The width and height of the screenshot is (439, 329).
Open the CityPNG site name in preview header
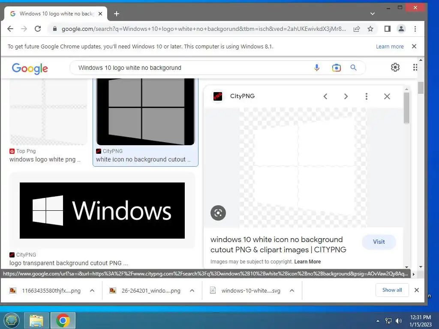click(242, 96)
